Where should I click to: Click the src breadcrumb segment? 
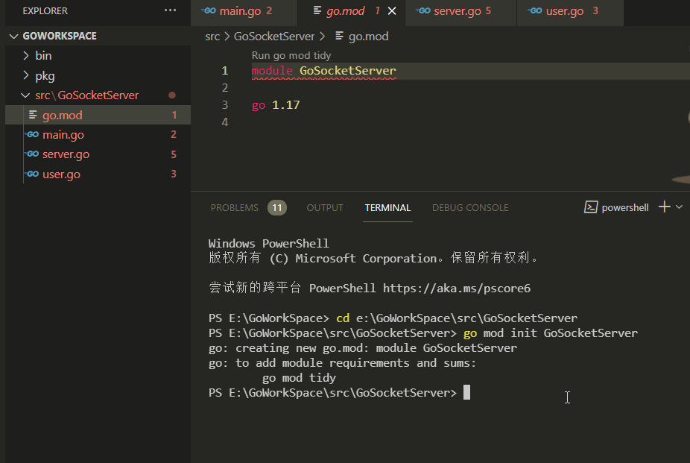pos(212,37)
